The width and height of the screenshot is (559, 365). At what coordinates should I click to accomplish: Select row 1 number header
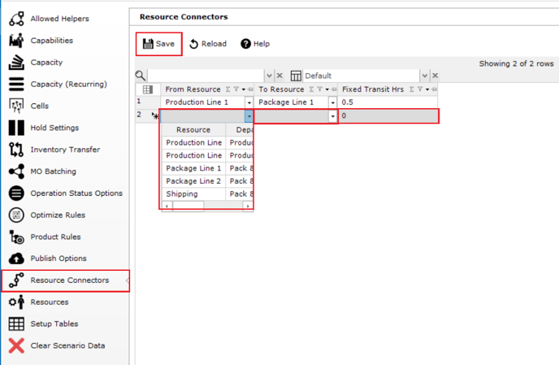tap(148, 102)
